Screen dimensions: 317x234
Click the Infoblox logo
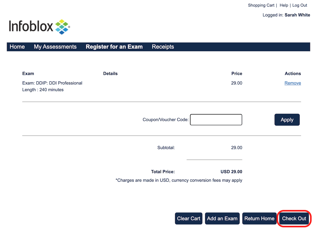coord(40,27)
